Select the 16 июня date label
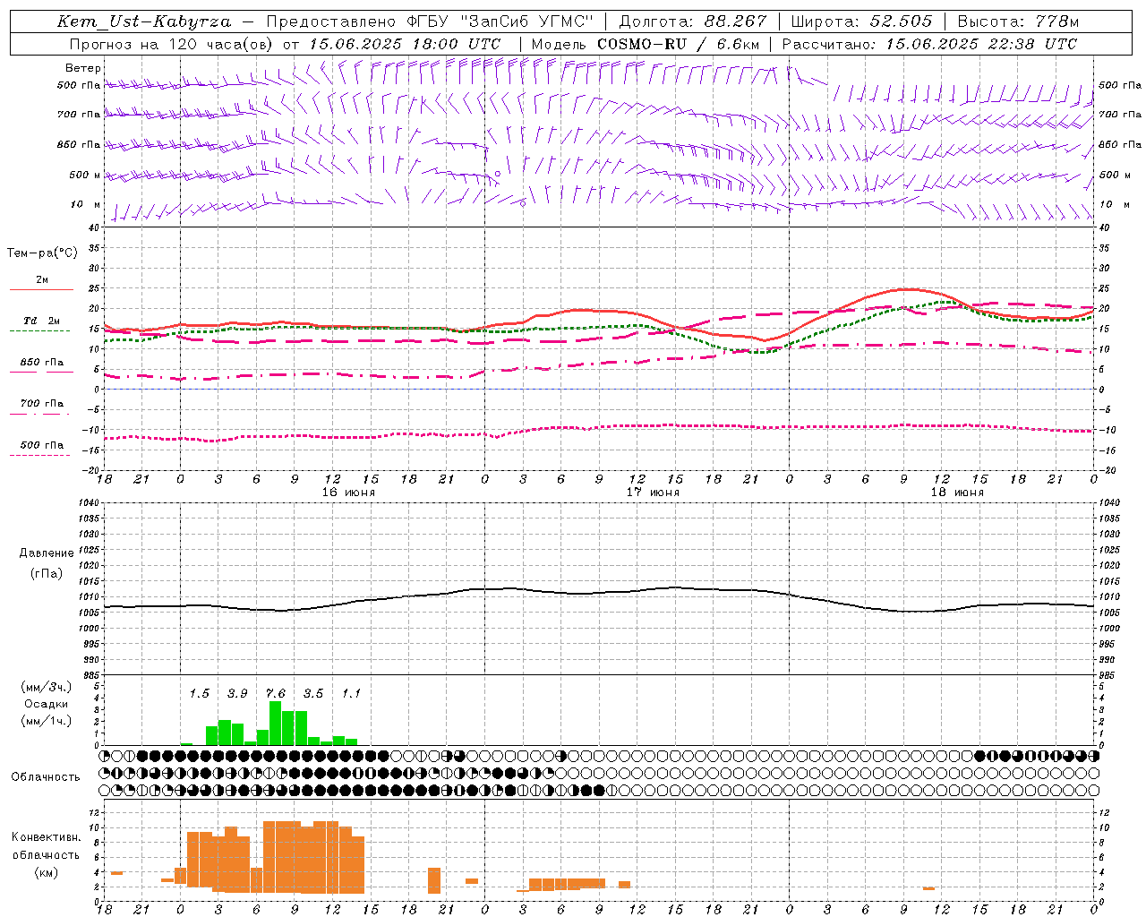Screen dimensions: 1146x917 click(348, 493)
